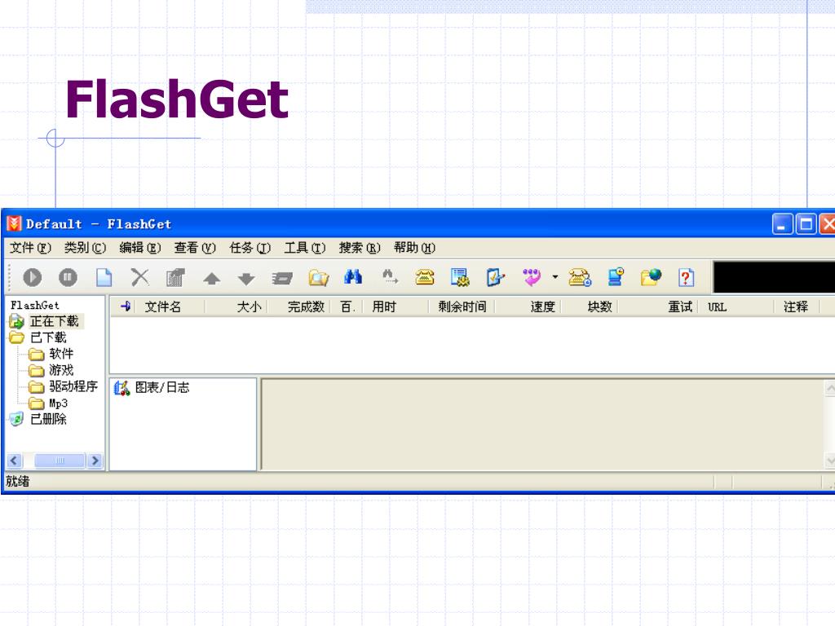Click the Move Down arrow icon
The width and height of the screenshot is (835, 626).
246,279
